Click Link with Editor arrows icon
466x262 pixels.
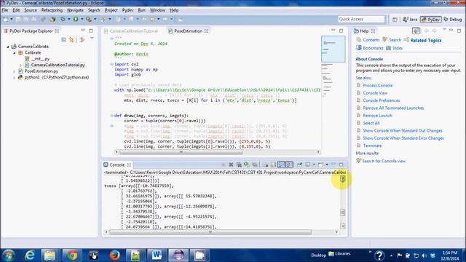point(71,40)
